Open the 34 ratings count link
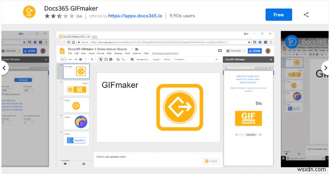Screen dimensions: 331x174 [79, 16]
